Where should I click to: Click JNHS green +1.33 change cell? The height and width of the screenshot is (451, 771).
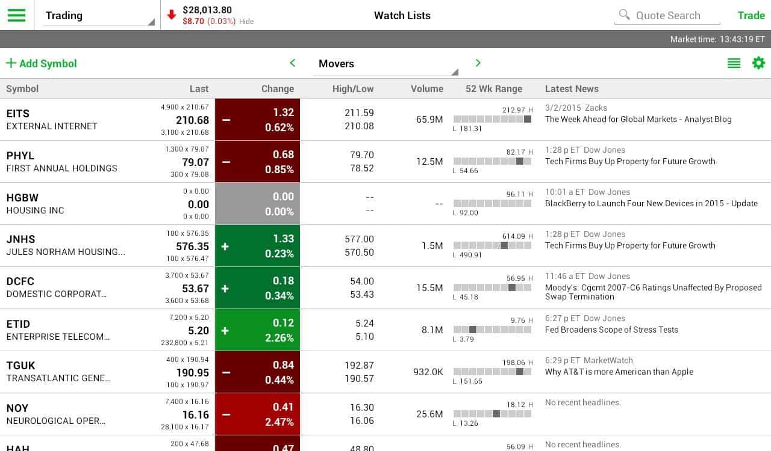(257, 246)
